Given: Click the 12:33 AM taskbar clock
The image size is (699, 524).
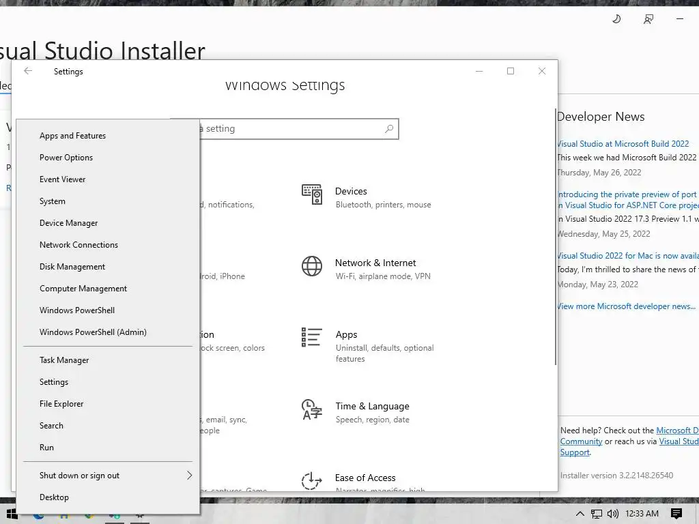Looking at the screenshot, I should pyautogui.click(x=642, y=514).
